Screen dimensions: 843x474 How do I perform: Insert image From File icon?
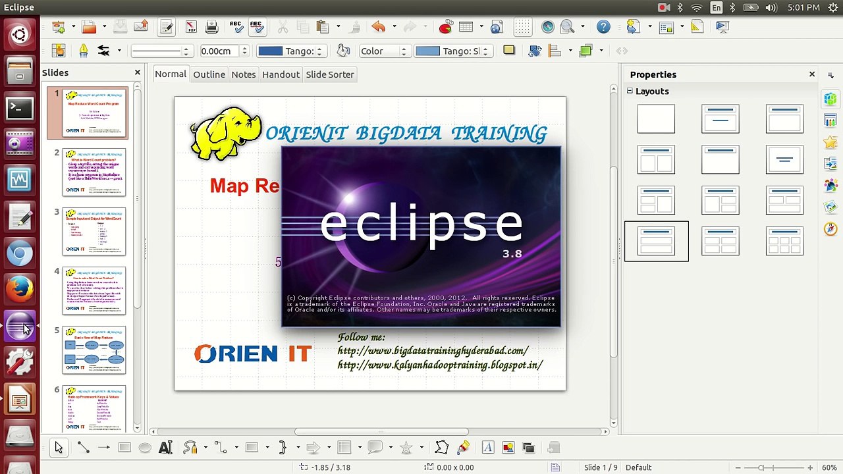(x=508, y=448)
